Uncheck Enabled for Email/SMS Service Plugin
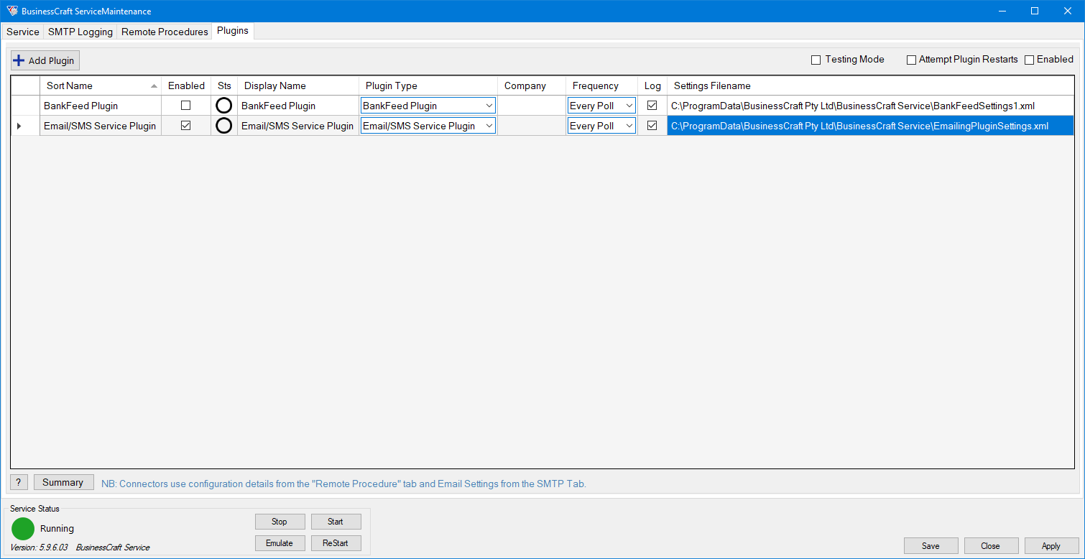Screen dimensions: 1085x559 point(186,126)
